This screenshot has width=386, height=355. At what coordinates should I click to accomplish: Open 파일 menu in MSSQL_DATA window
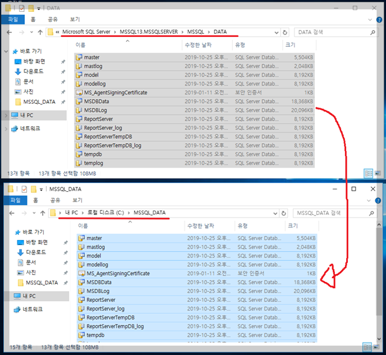pos(15,201)
